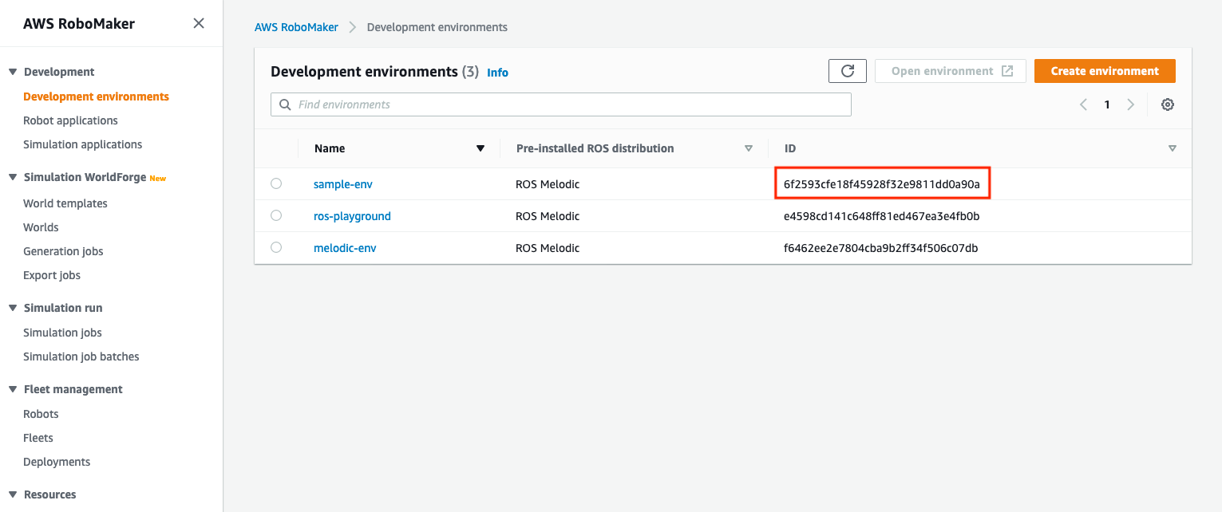Open table preferences gear icon

(x=1168, y=104)
